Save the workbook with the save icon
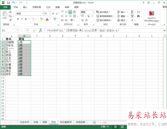This screenshot has height=129, width=167. pyautogui.click(x=8, y=3)
